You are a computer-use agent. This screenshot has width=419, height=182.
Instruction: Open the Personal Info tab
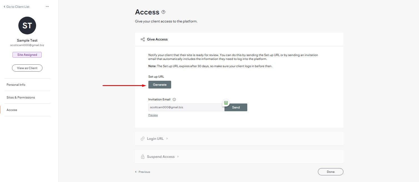pyautogui.click(x=27, y=85)
